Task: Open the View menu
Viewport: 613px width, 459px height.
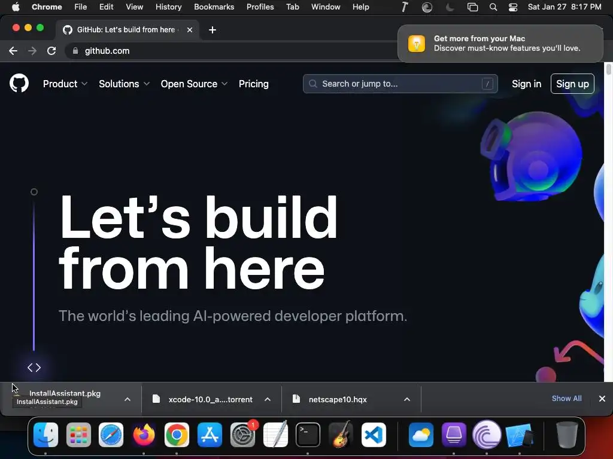Action: click(x=135, y=7)
